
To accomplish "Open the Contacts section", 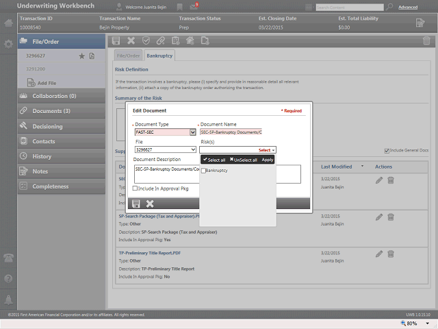I will click(x=62, y=142).
